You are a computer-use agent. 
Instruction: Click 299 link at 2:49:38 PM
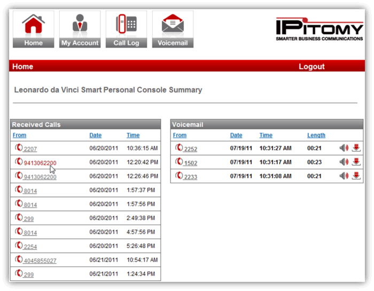29,219
